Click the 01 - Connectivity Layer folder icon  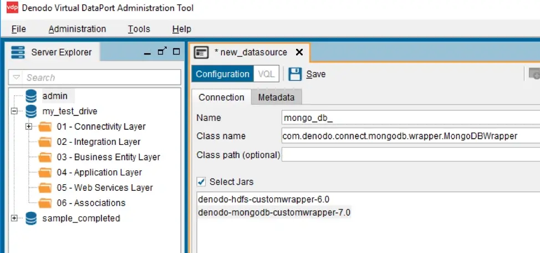45,127
